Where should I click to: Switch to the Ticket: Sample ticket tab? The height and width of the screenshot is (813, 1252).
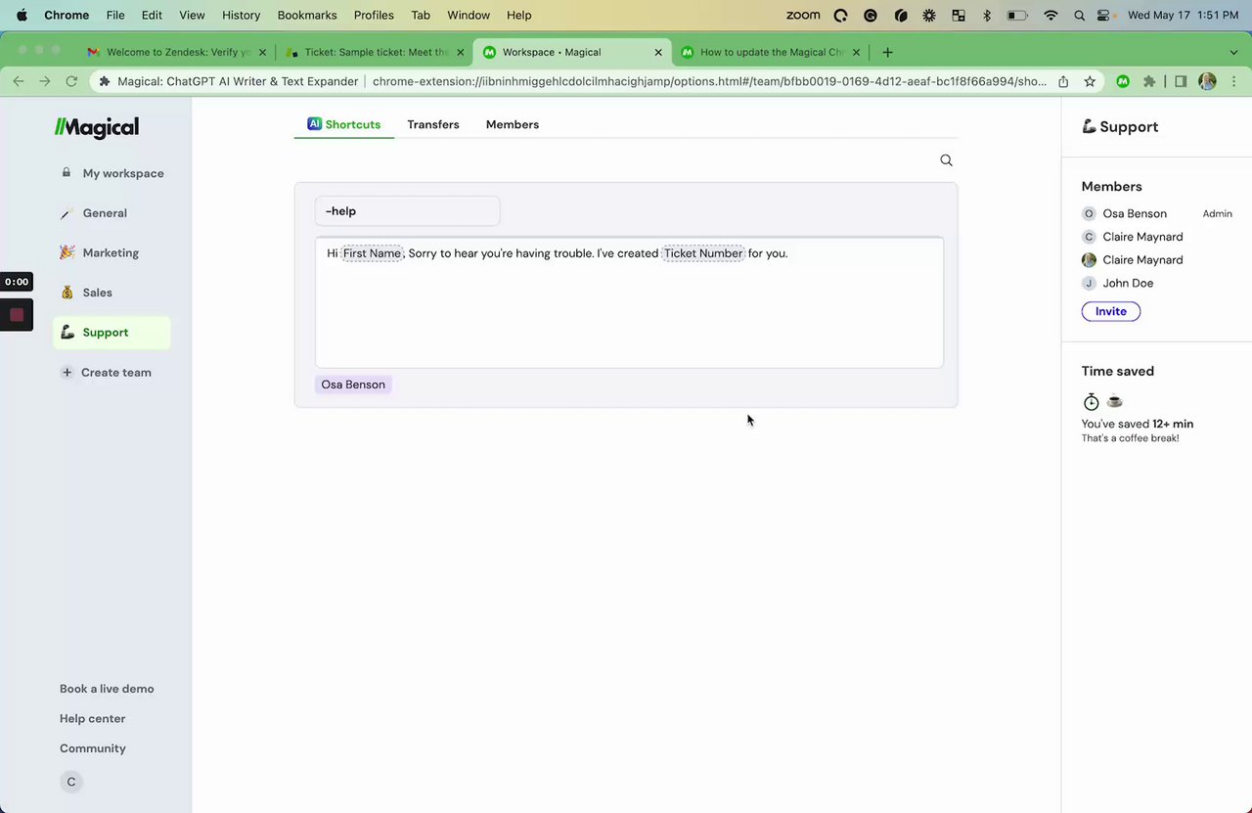(x=375, y=52)
